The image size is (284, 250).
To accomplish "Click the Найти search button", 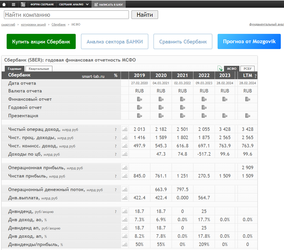I will (145, 15).
